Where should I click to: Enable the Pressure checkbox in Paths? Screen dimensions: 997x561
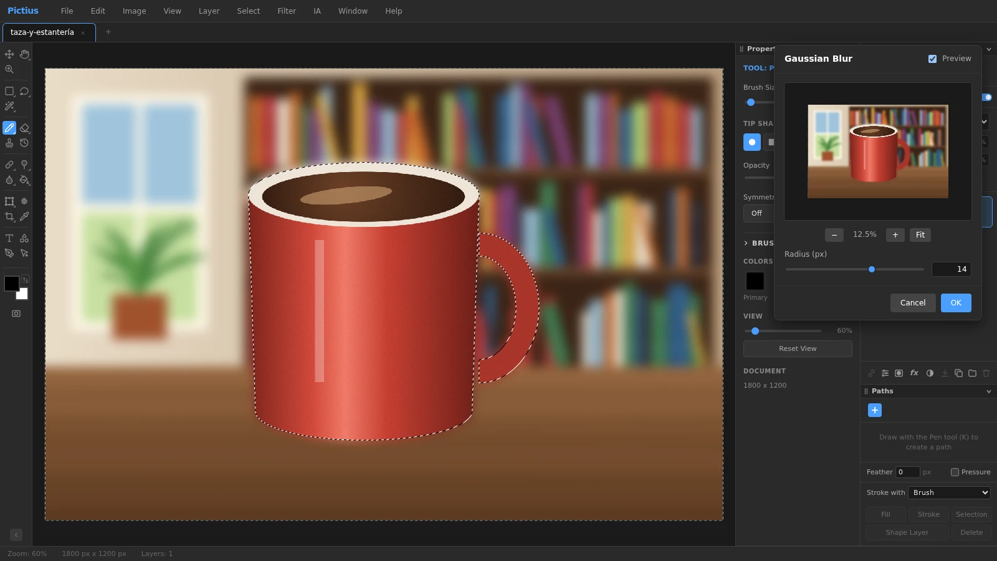(x=955, y=472)
